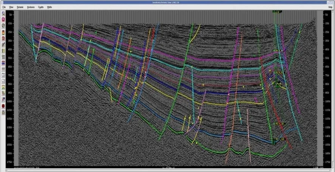The width and height of the screenshot is (335, 172).
Task: Open the Seismic menu
Action: (x=20, y=7)
